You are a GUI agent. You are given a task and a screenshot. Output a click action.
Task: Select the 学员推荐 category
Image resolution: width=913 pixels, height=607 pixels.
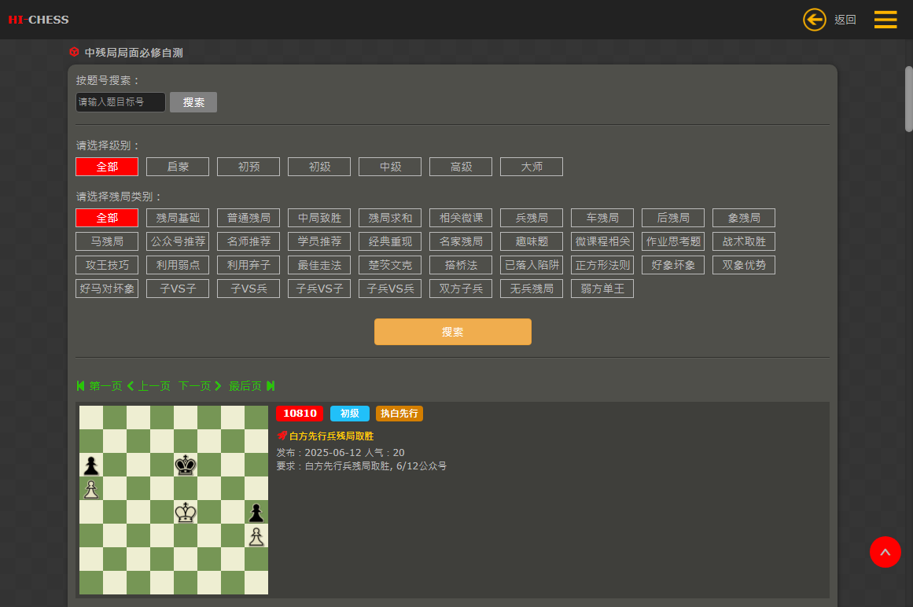click(319, 241)
